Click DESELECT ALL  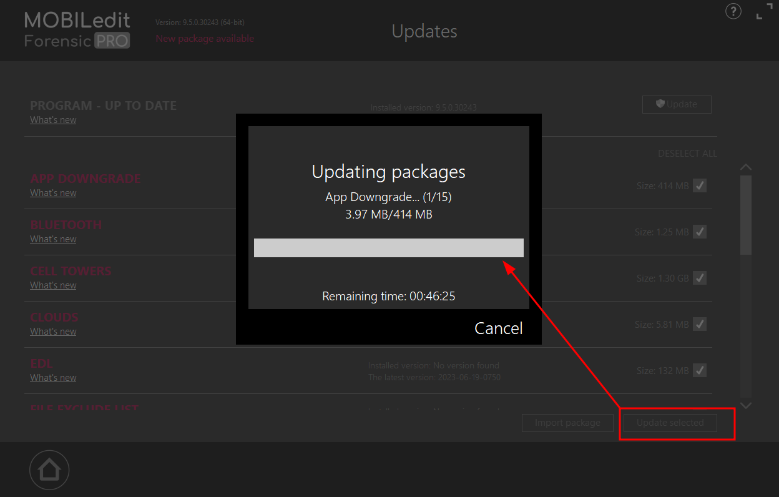pyautogui.click(x=687, y=154)
